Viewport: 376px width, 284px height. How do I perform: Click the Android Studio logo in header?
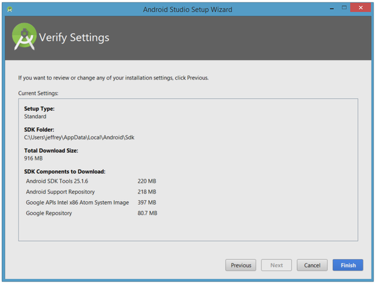[24, 37]
